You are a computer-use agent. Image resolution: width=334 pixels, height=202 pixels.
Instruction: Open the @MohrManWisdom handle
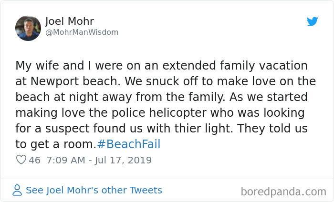(82, 32)
